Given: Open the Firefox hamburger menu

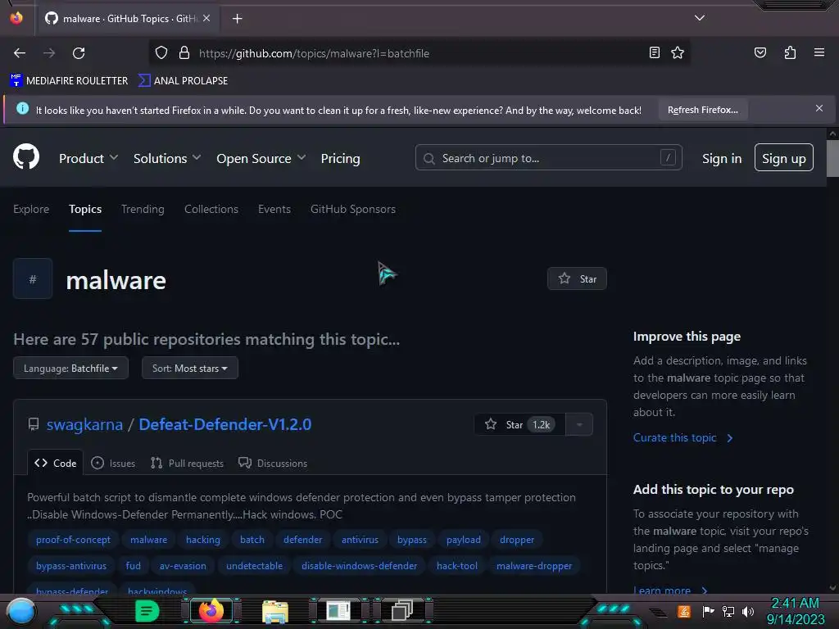Looking at the screenshot, I should 819,52.
